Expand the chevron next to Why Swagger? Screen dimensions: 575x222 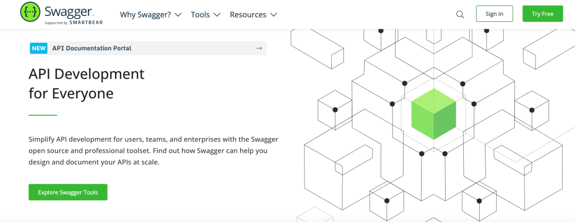pyautogui.click(x=178, y=15)
